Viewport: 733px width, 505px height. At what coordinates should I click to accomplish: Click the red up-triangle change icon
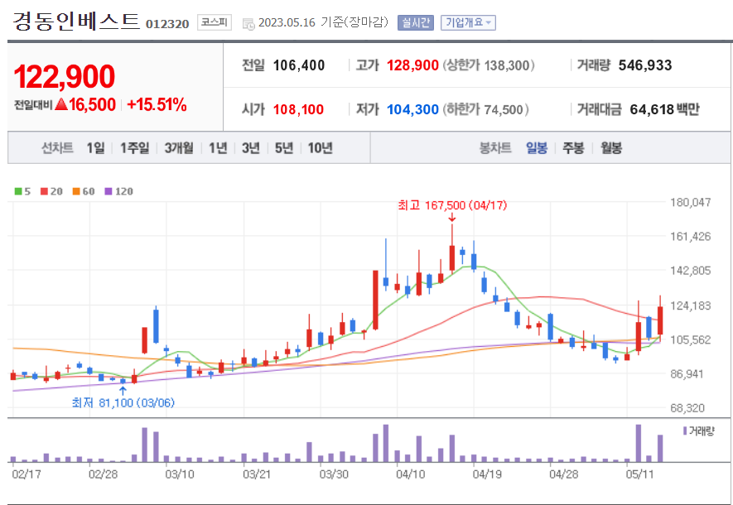[x=61, y=104]
